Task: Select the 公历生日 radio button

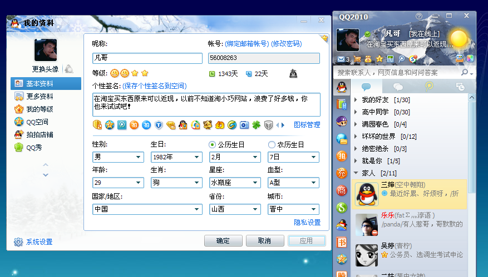Action: [x=212, y=144]
